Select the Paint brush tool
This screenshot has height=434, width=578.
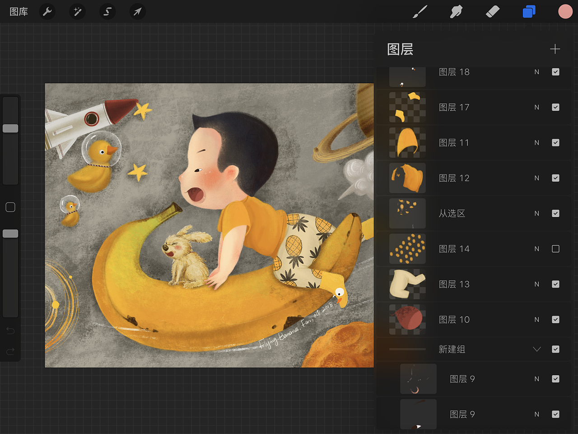click(420, 12)
